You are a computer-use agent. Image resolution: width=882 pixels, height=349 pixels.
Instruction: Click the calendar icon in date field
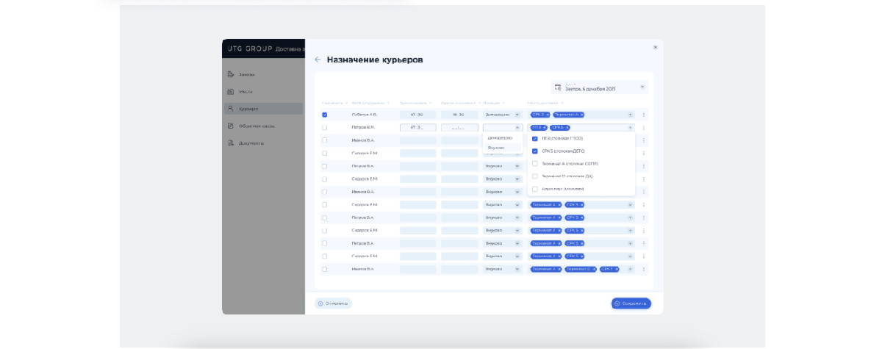[x=558, y=87]
